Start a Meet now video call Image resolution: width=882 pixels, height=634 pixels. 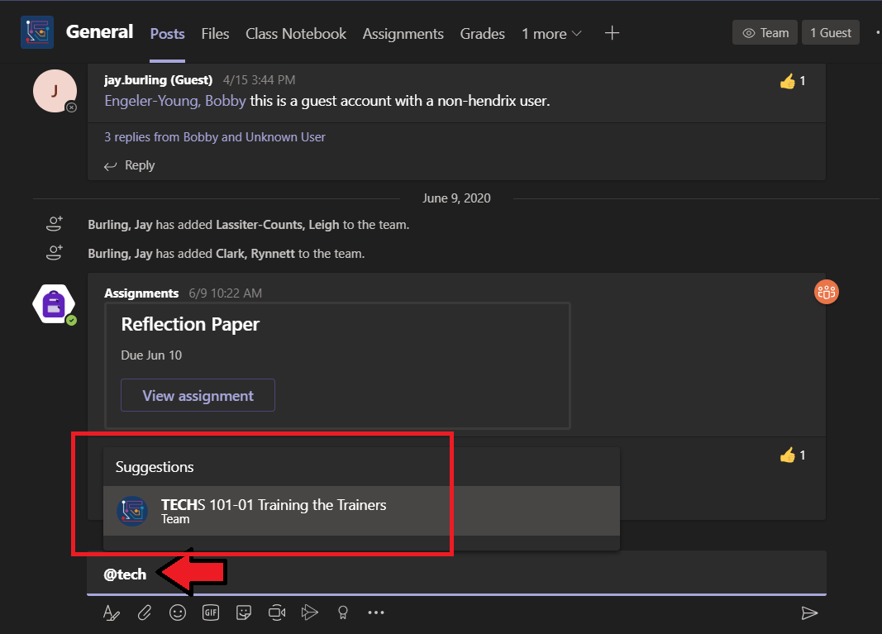pos(277,613)
